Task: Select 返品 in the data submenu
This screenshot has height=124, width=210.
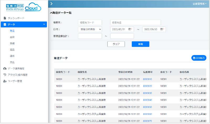Action: click(x=12, y=50)
